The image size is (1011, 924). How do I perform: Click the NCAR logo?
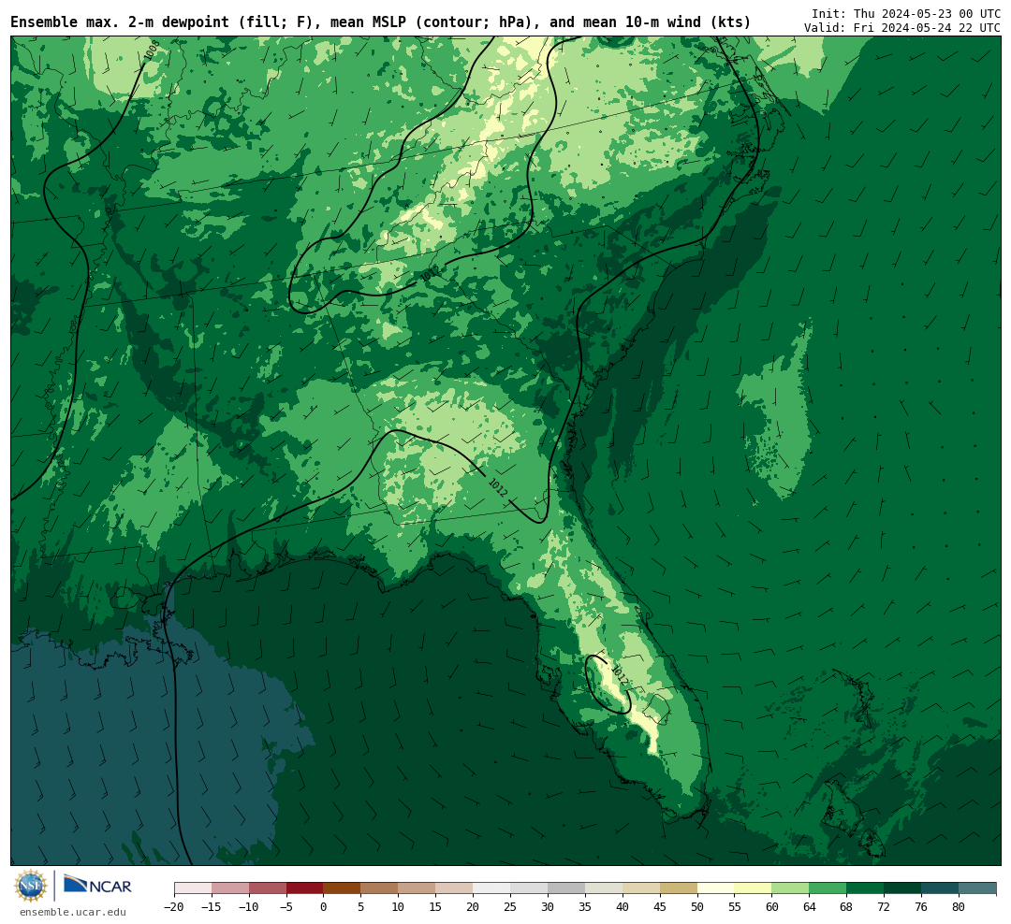98,884
